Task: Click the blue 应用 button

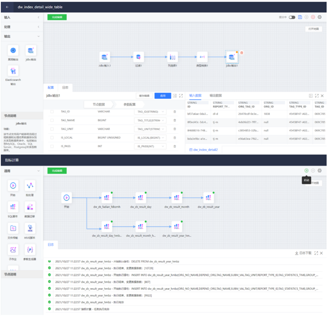Action: click(162, 96)
